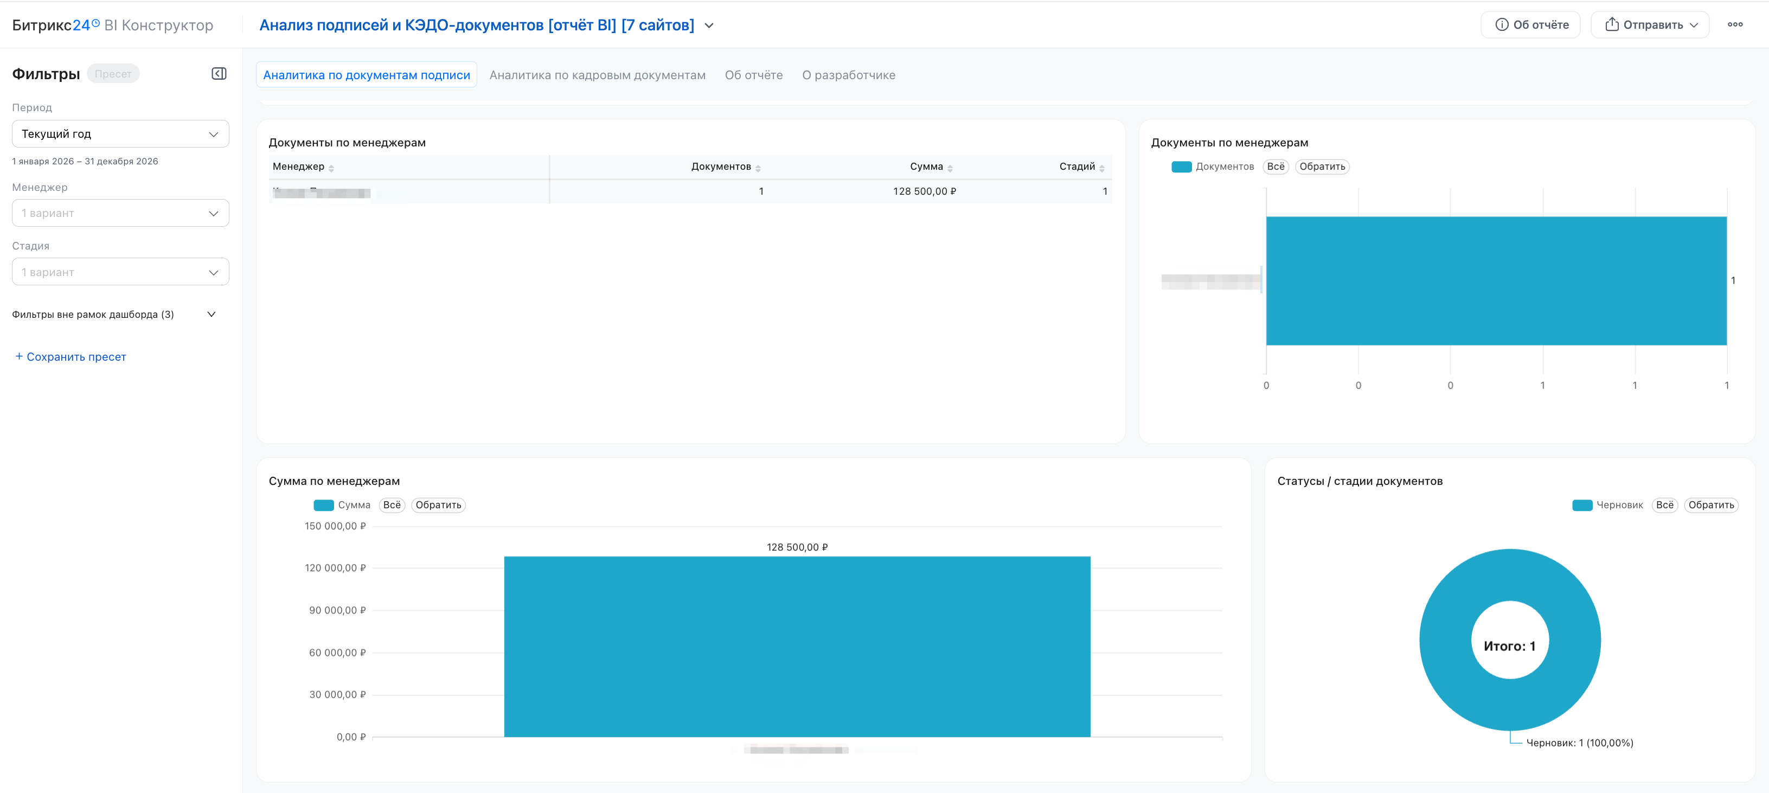Toggle Сумма legend series in sum chart
The image size is (1769, 793).
tap(342, 506)
